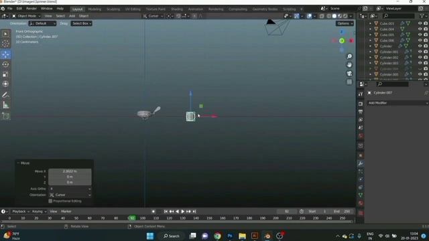Hide Cube.005 with its eye icon
The image size is (429, 241).
click(420, 35)
